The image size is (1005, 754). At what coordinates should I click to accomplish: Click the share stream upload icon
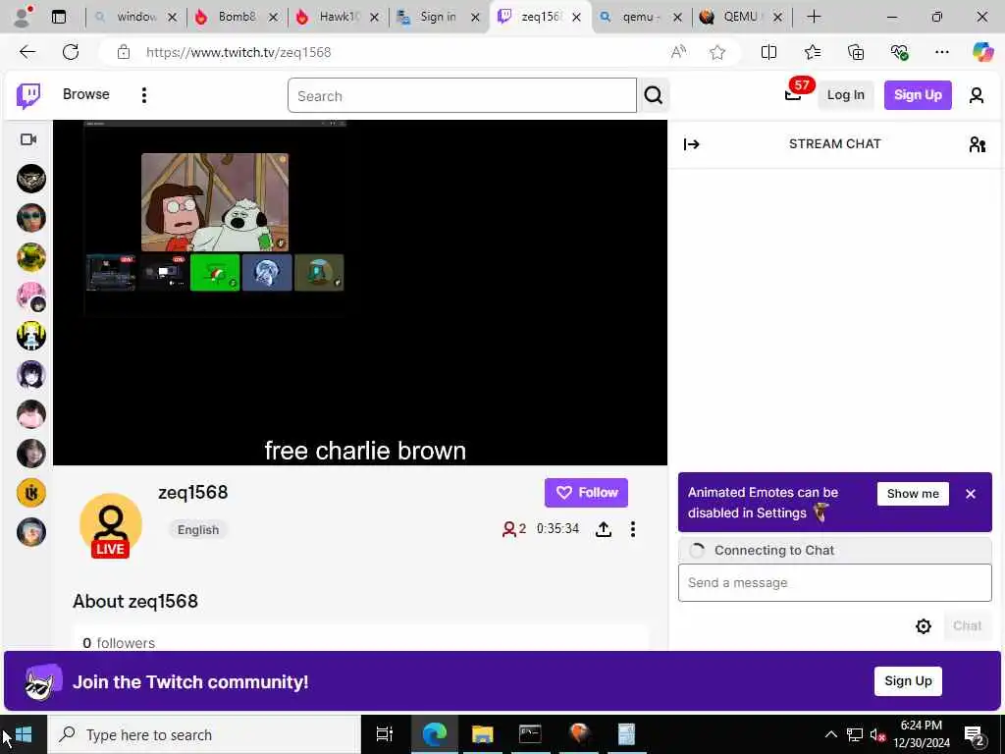pos(604,529)
